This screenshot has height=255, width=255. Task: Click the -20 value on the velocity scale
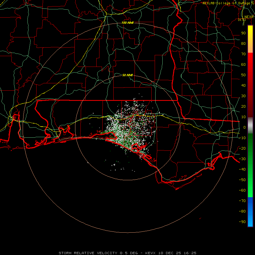point(242,148)
